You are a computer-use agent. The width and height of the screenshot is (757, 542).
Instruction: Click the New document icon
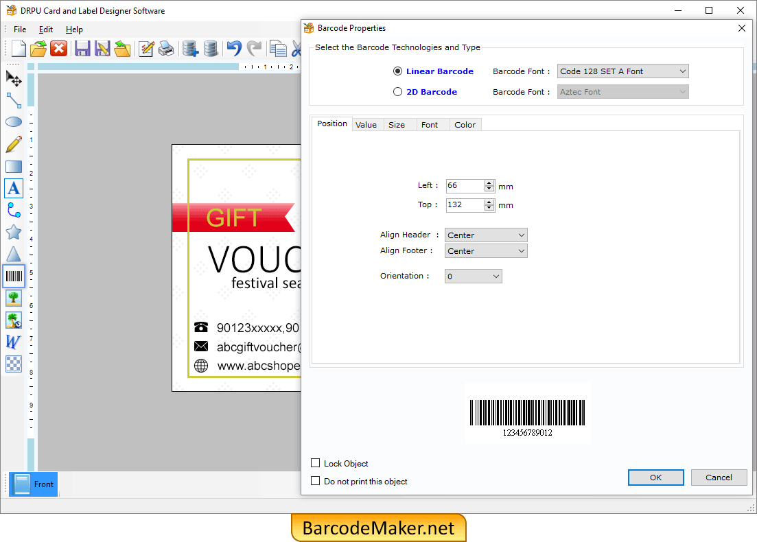19,48
